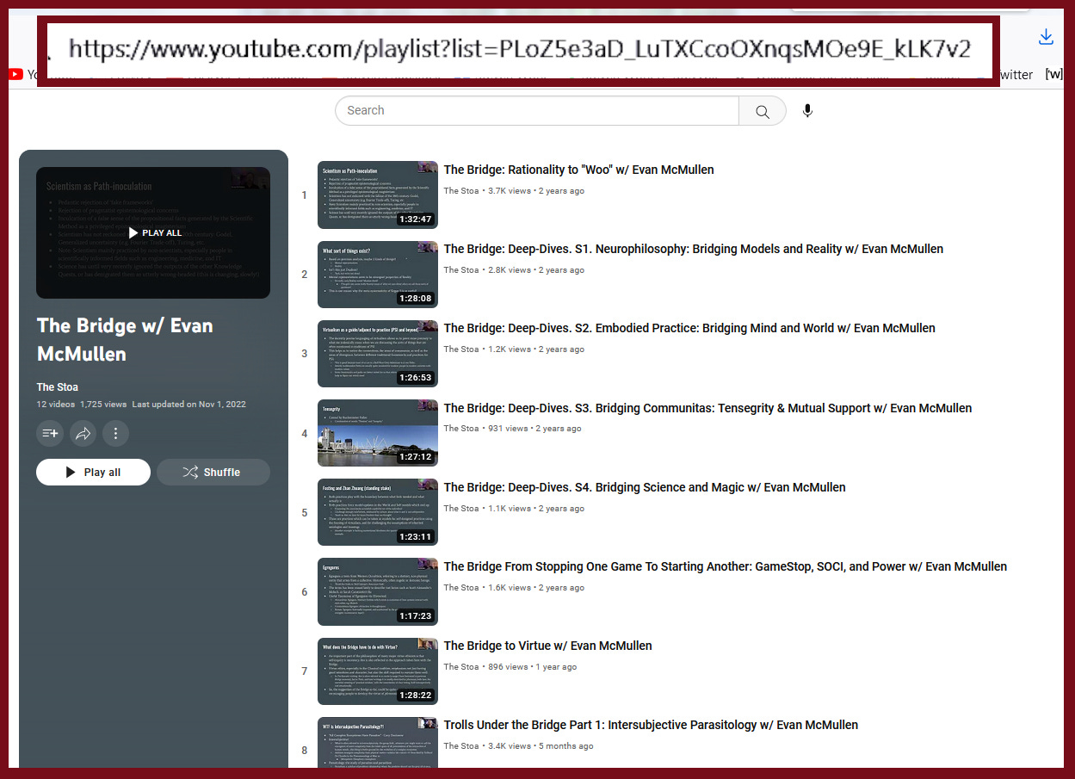
Task: Click the "3.4K views" text
Action: coord(510,746)
